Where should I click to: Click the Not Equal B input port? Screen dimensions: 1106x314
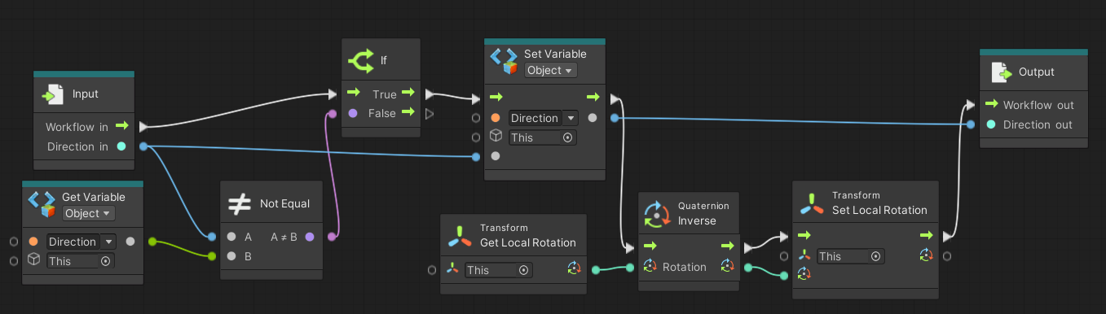point(231,256)
